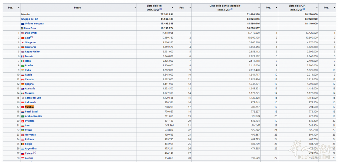Click the South Korea flag icon
The width and height of the screenshot is (338, 162).
click(23, 98)
